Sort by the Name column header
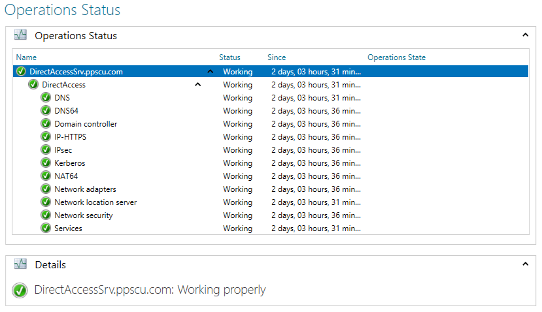542x312 pixels. pos(26,57)
